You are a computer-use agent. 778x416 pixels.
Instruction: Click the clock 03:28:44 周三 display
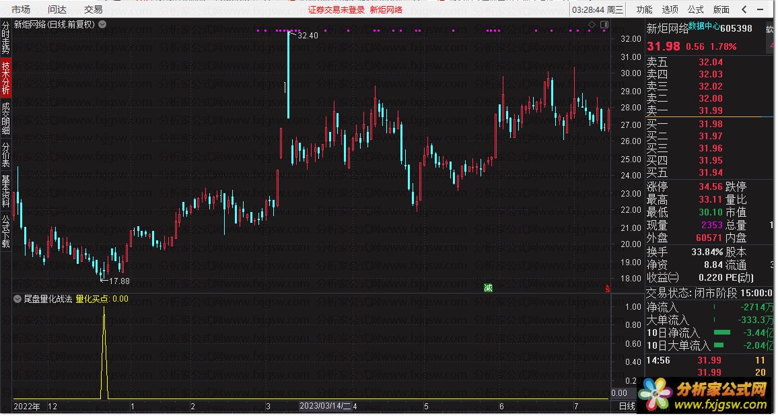coord(598,9)
